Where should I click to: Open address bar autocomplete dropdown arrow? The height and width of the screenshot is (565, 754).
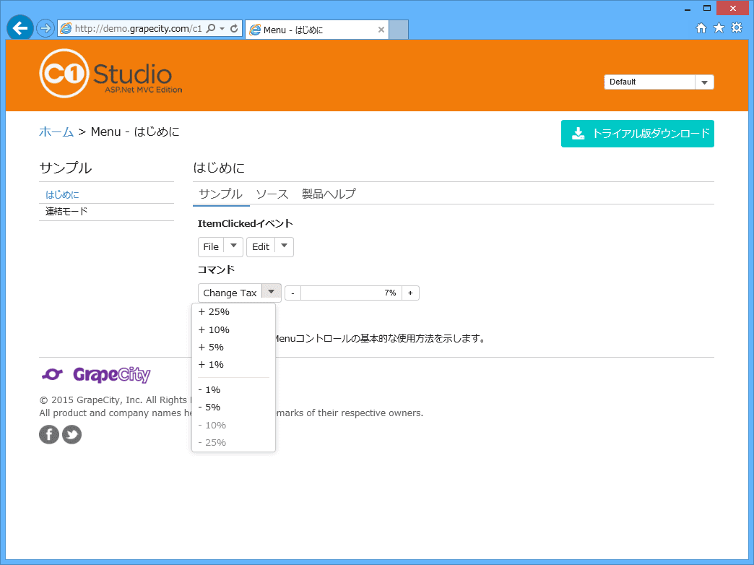pos(222,28)
